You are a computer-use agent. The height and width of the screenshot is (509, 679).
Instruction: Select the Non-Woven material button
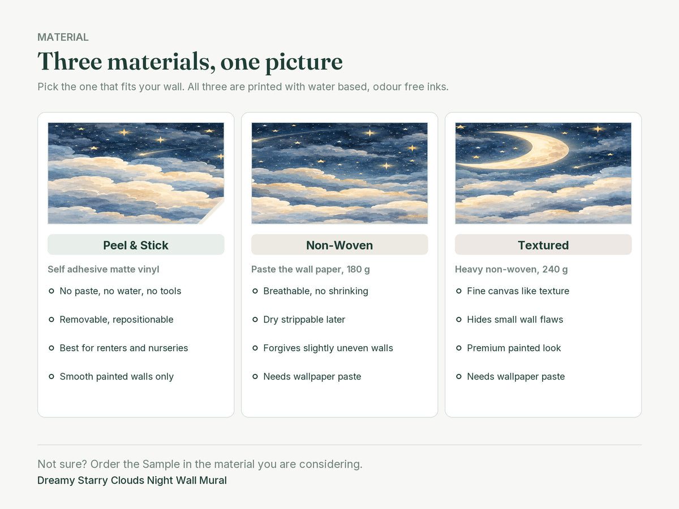pyautogui.click(x=339, y=245)
